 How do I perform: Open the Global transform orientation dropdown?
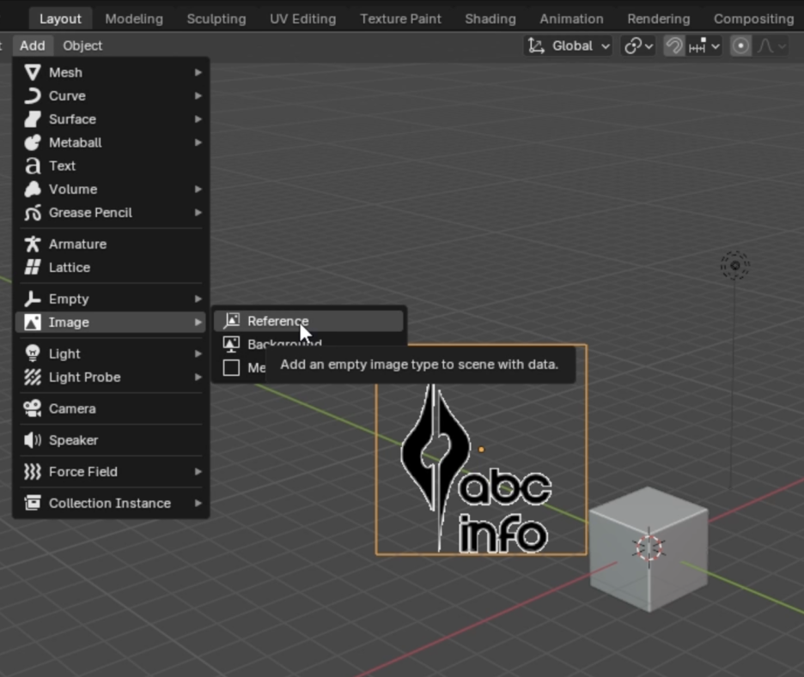[x=568, y=46]
